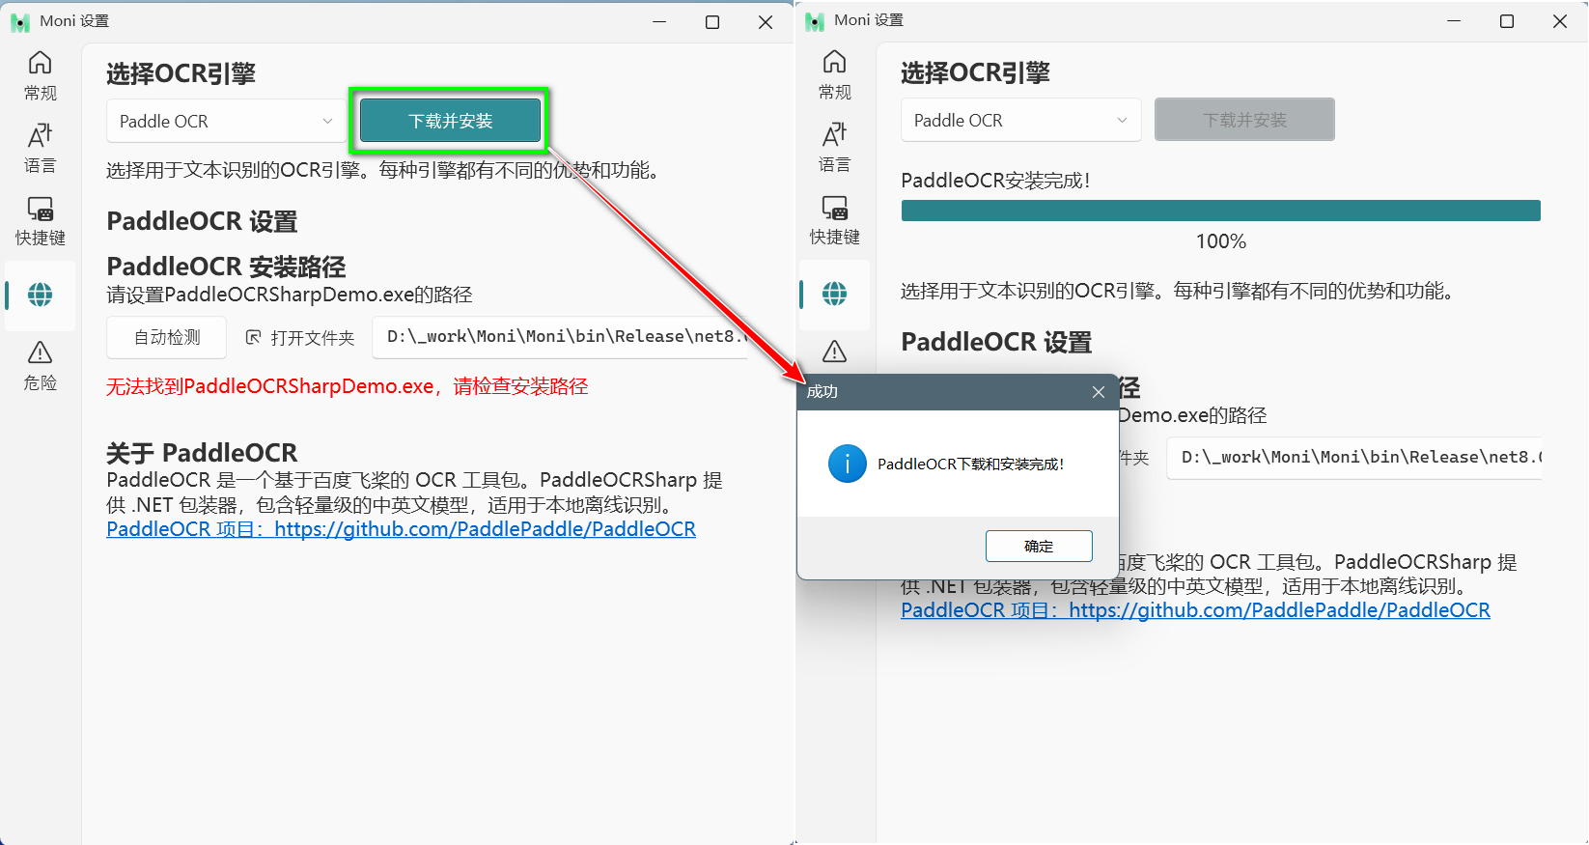Open 常规 home page in left window

click(x=40, y=75)
